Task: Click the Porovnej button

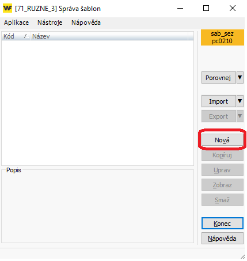Action: (218, 78)
